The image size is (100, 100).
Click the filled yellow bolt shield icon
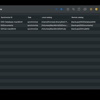tap(96, 9)
